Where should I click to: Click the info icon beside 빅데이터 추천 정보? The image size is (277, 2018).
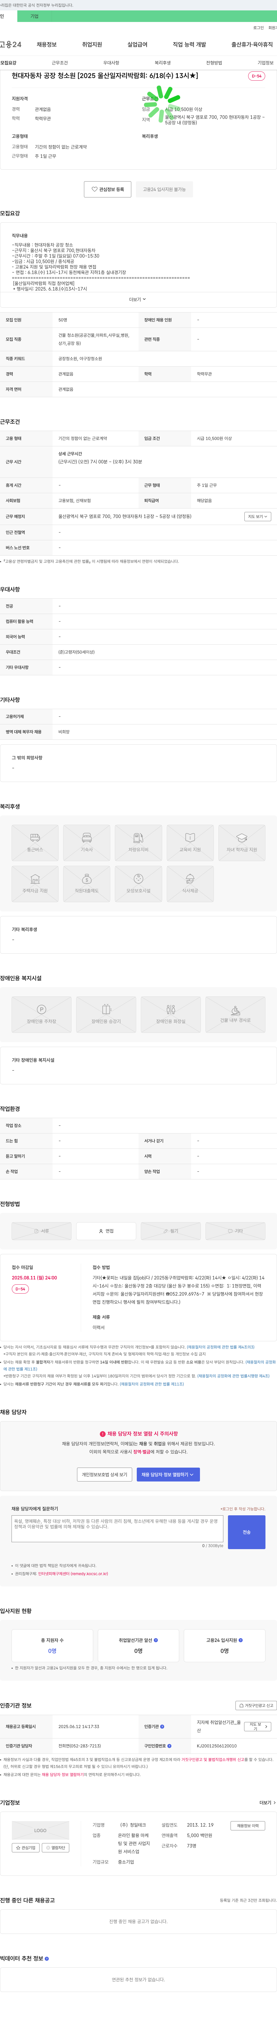click(47, 1958)
